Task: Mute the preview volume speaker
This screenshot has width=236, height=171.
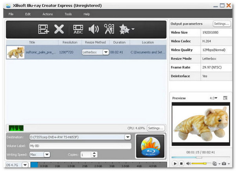Action: click(x=188, y=163)
